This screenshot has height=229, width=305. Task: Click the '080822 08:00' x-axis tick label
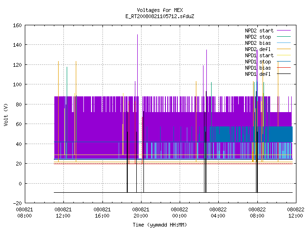pyautogui.click(x=257, y=213)
